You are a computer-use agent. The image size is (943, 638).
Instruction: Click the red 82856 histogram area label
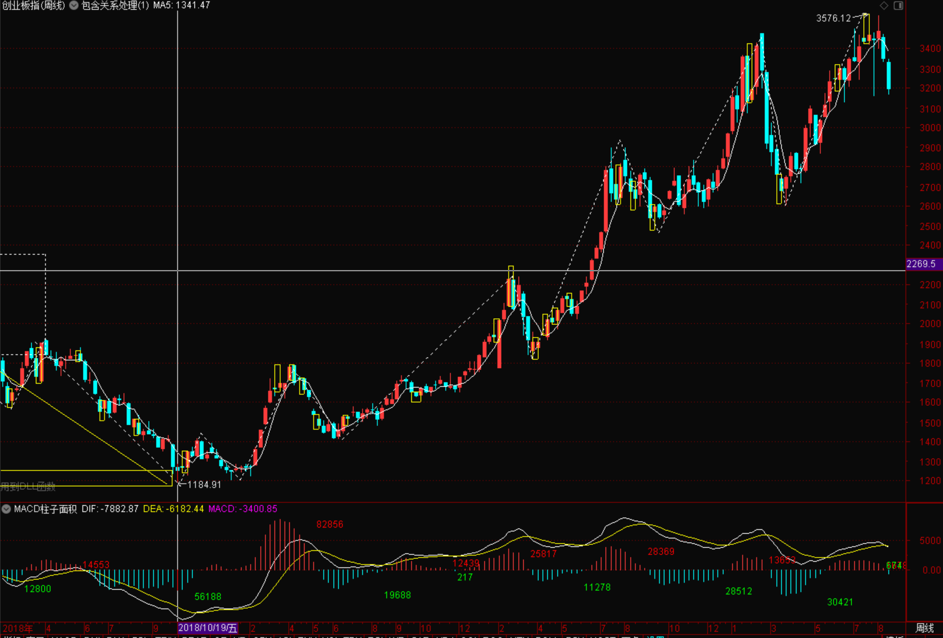[330, 524]
